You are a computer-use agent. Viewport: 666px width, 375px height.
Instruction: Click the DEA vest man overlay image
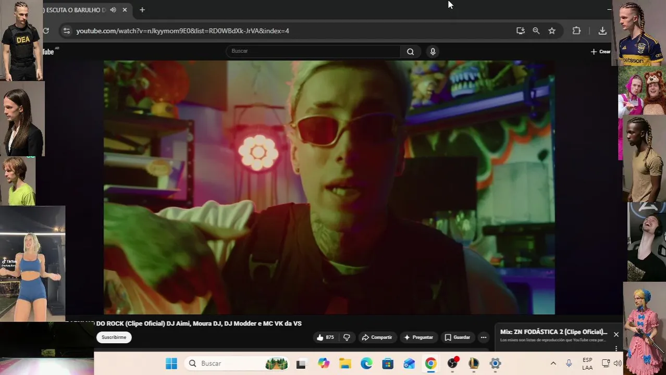click(x=21, y=41)
